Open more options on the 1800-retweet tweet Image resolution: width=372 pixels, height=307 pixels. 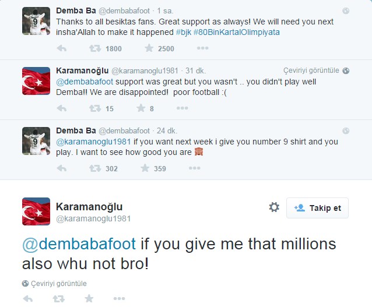pyautogui.click(x=202, y=48)
